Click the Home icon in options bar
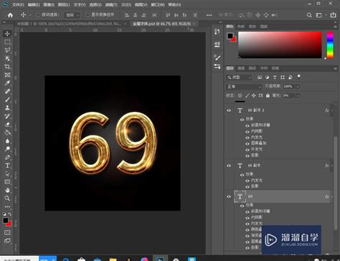This screenshot has width=340, height=261. (10, 15)
